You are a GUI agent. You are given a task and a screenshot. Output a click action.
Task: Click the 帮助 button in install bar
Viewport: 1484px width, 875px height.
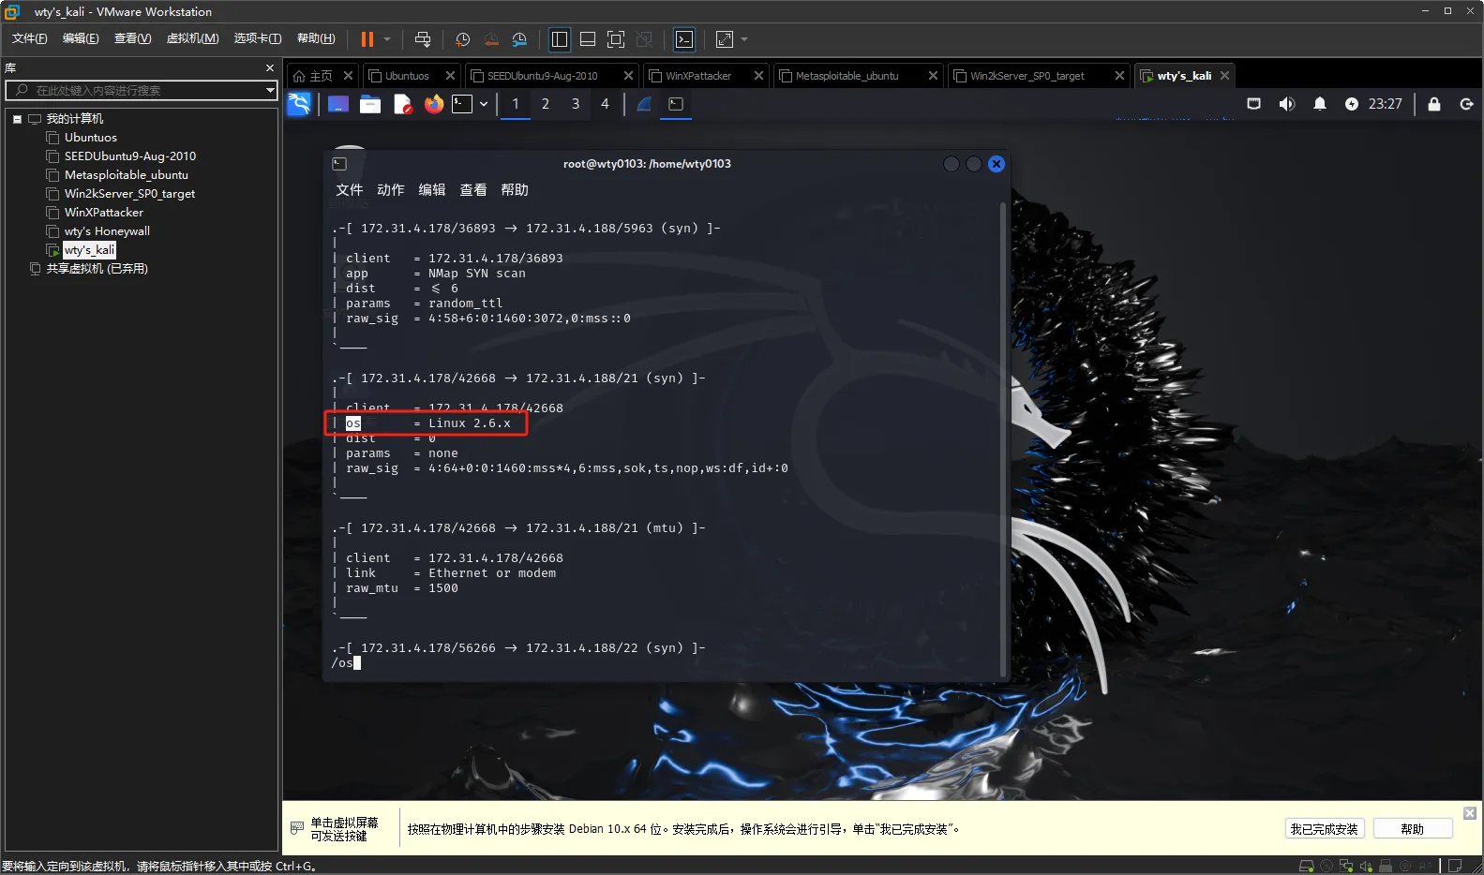1412,829
